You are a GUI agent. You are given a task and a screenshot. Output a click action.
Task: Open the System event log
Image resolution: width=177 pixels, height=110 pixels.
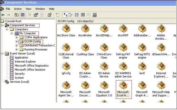tap(19, 78)
